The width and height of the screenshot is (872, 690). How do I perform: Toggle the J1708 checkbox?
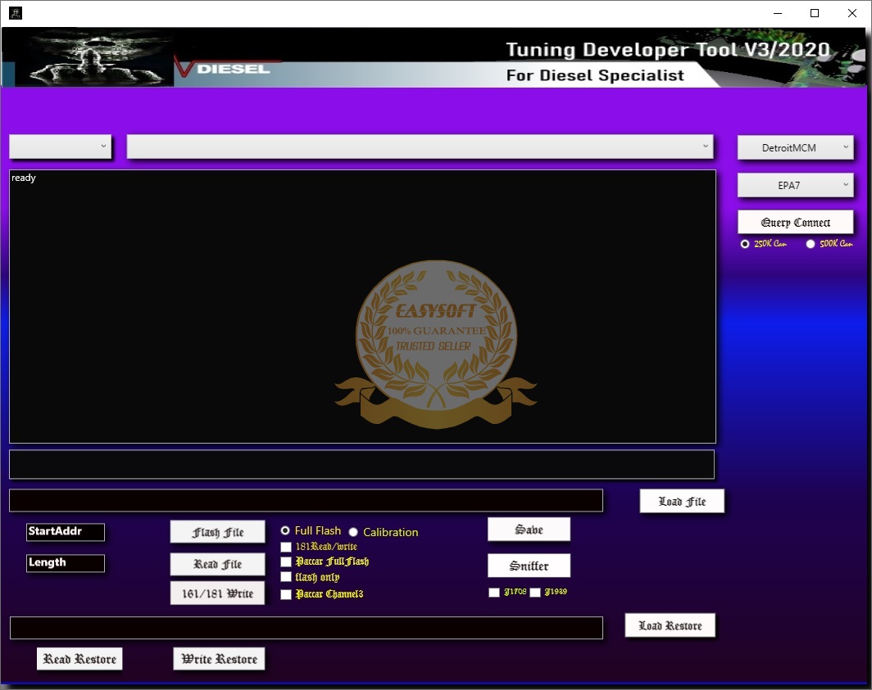tap(494, 593)
